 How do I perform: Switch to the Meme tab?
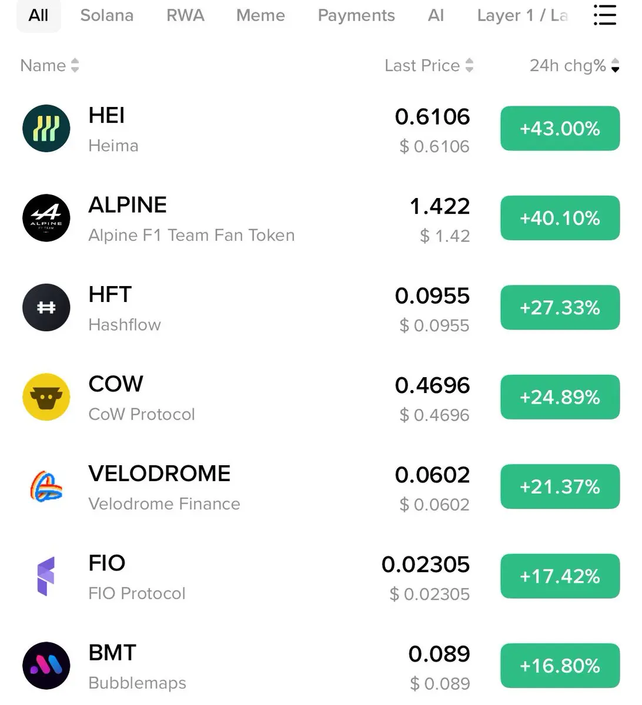click(260, 15)
